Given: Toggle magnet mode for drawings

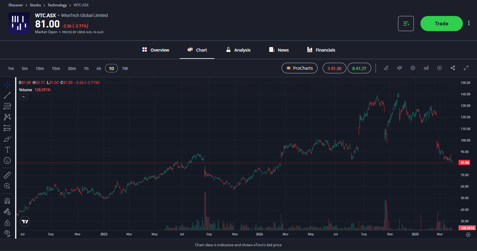Looking at the screenshot, I should pyautogui.click(x=7, y=201).
